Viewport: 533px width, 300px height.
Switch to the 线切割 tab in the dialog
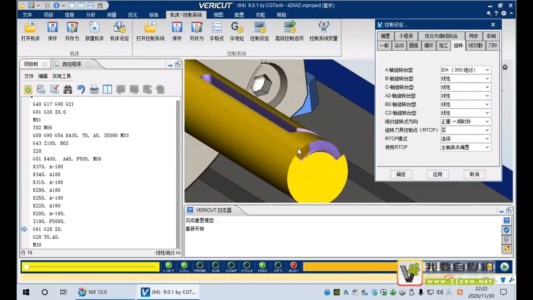[x=475, y=45]
